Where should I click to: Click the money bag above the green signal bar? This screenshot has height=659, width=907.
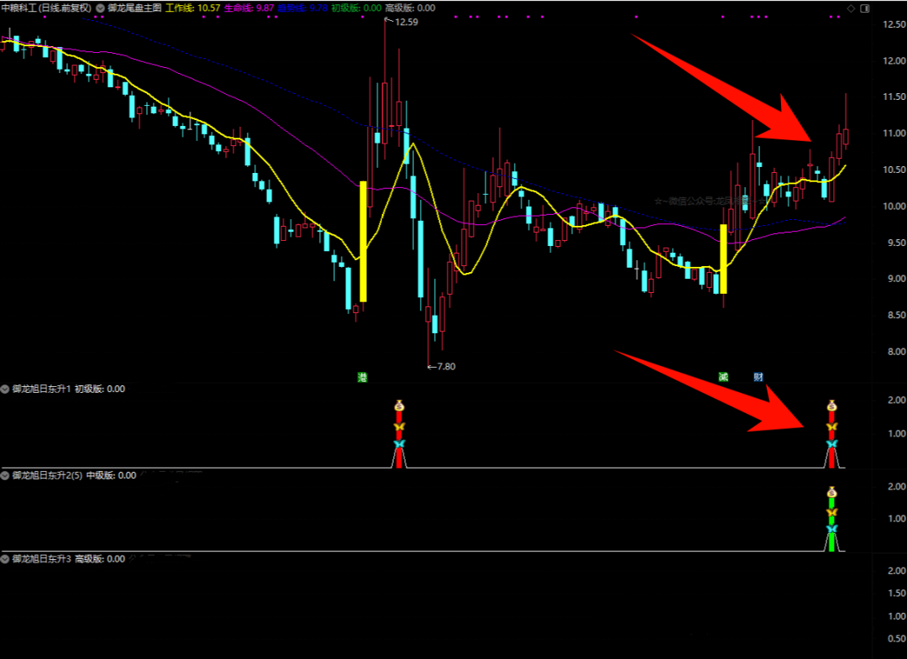831,493
